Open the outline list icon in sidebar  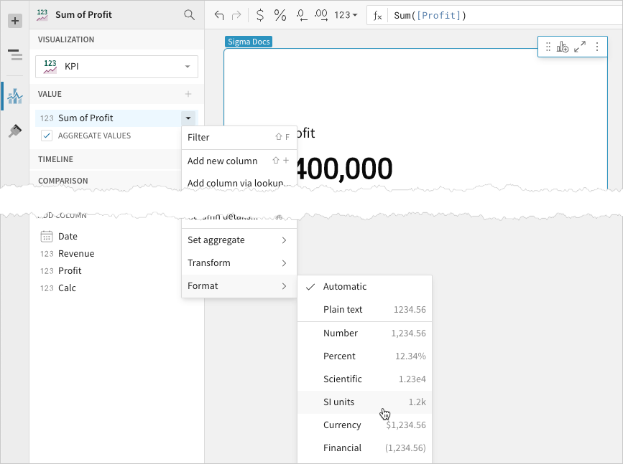click(x=14, y=55)
